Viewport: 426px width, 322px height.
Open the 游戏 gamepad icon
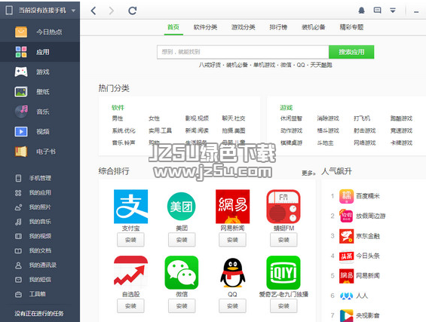point(21,72)
